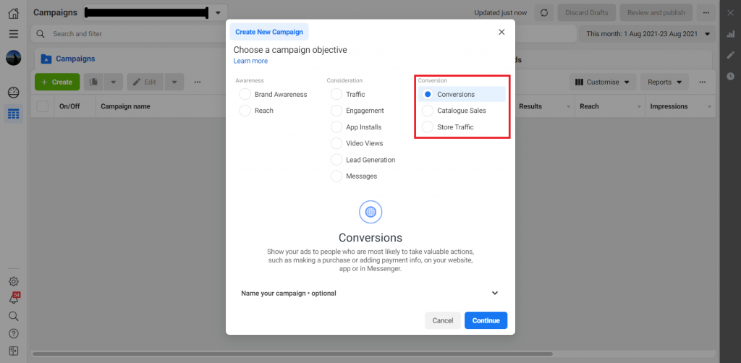Open the Edit options dropdown arrow
741x363 pixels.
[x=174, y=82]
